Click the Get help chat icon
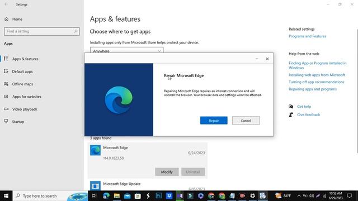 pos(291,107)
